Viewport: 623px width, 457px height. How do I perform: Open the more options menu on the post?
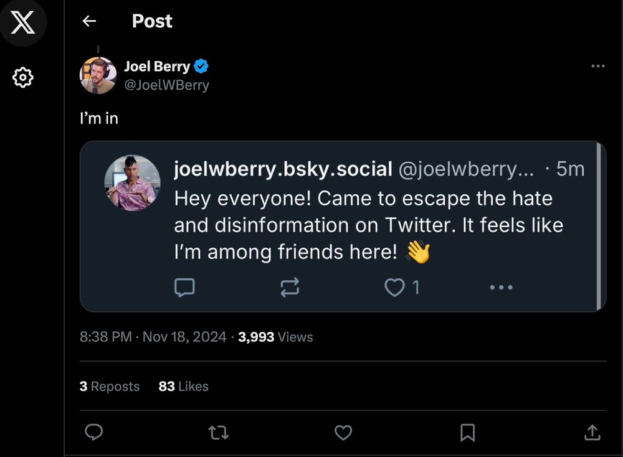(598, 65)
